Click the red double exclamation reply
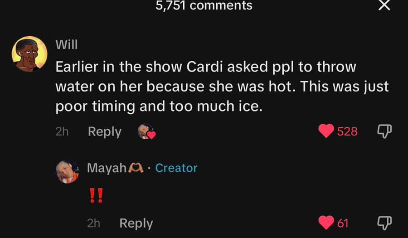This screenshot has width=408, height=238. click(x=96, y=195)
